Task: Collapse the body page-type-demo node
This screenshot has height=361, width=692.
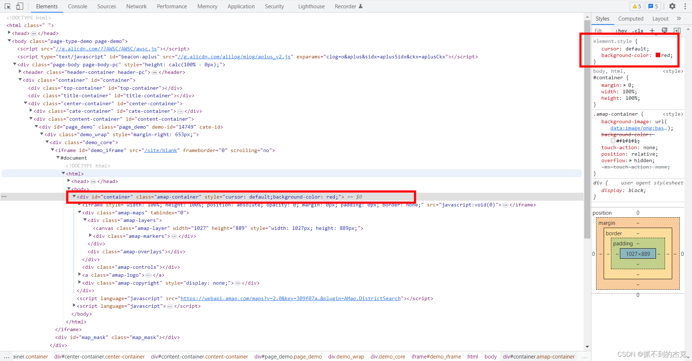Action: (9, 41)
